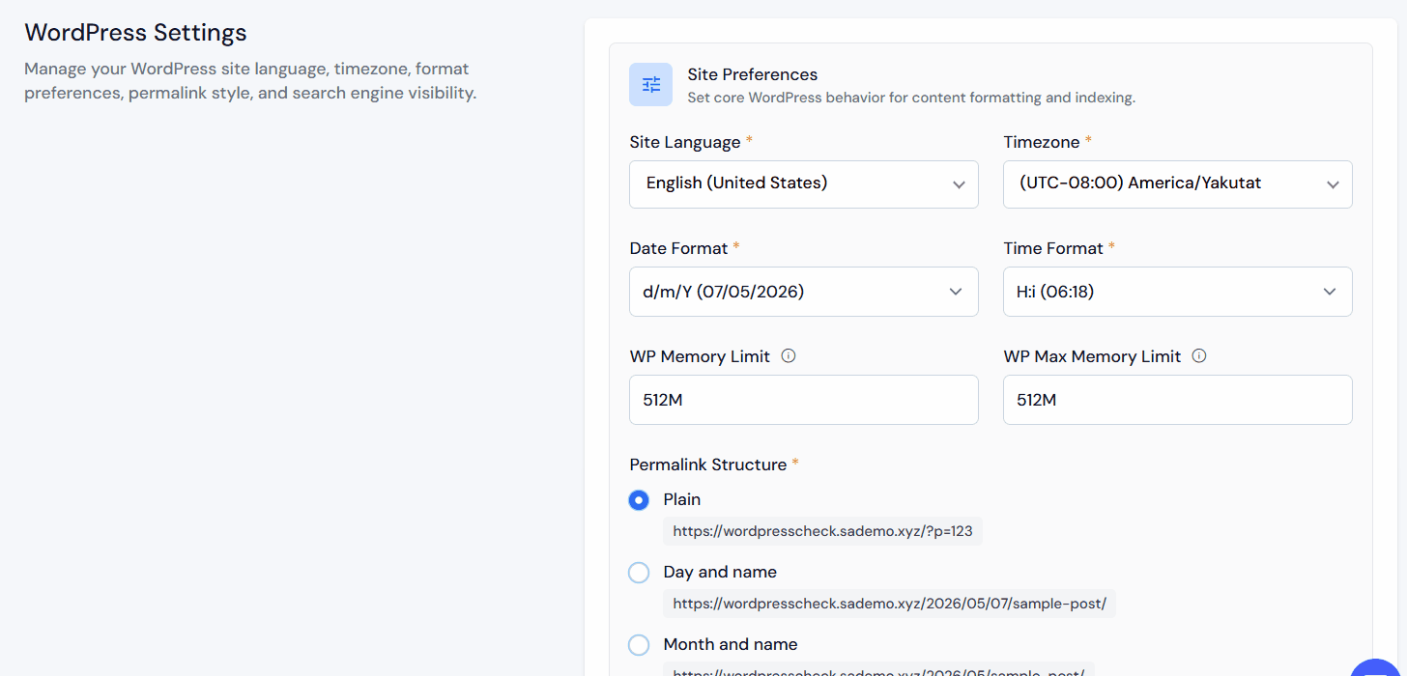The image size is (1407, 676).
Task: Open the Timezone dropdown
Action: [1178, 184]
